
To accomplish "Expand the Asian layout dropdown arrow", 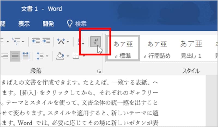I will [68, 41].
